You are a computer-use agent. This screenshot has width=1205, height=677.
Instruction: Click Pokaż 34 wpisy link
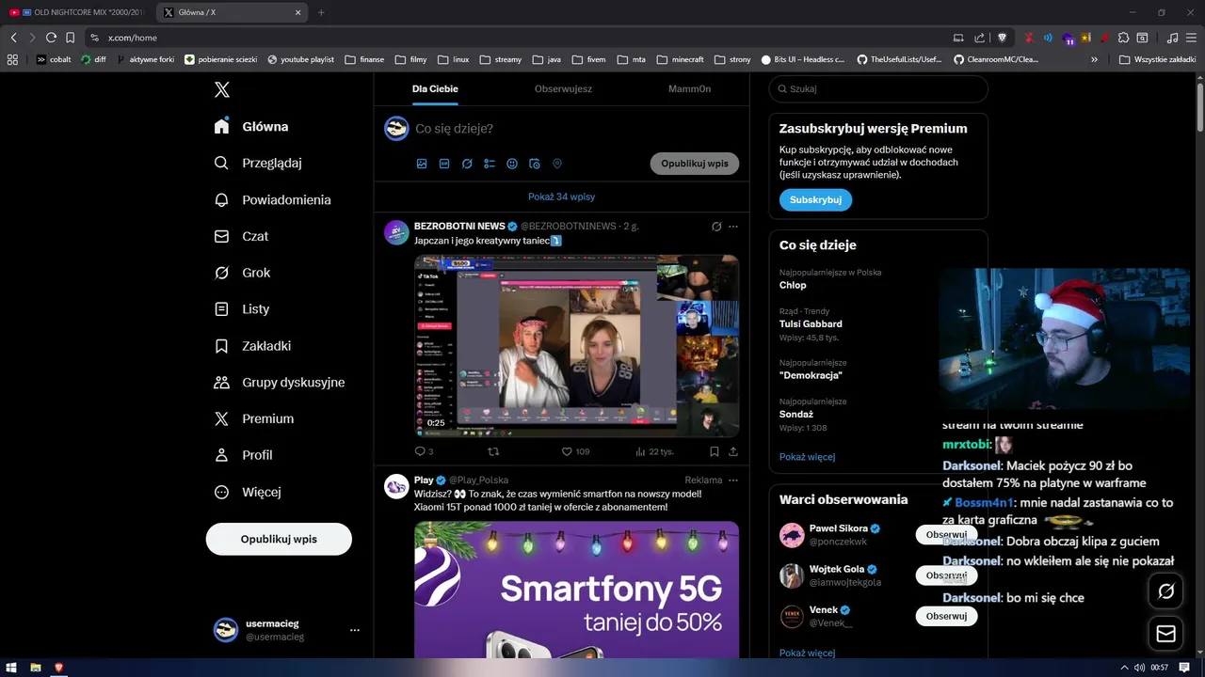[x=561, y=197]
